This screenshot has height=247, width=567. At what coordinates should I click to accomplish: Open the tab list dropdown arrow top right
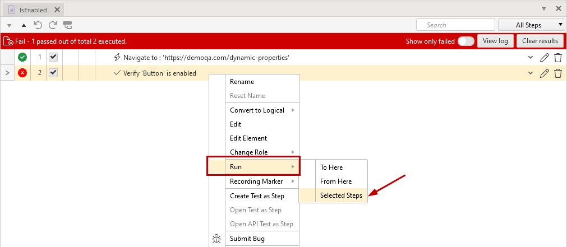[544, 8]
